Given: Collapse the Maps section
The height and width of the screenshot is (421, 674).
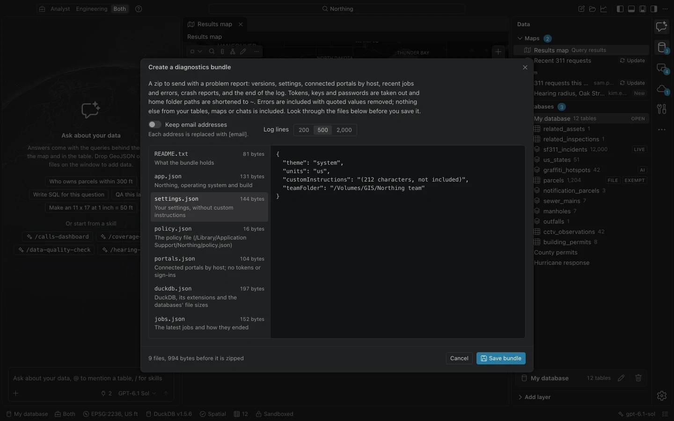Looking at the screenshot, I should coord(520,38).
